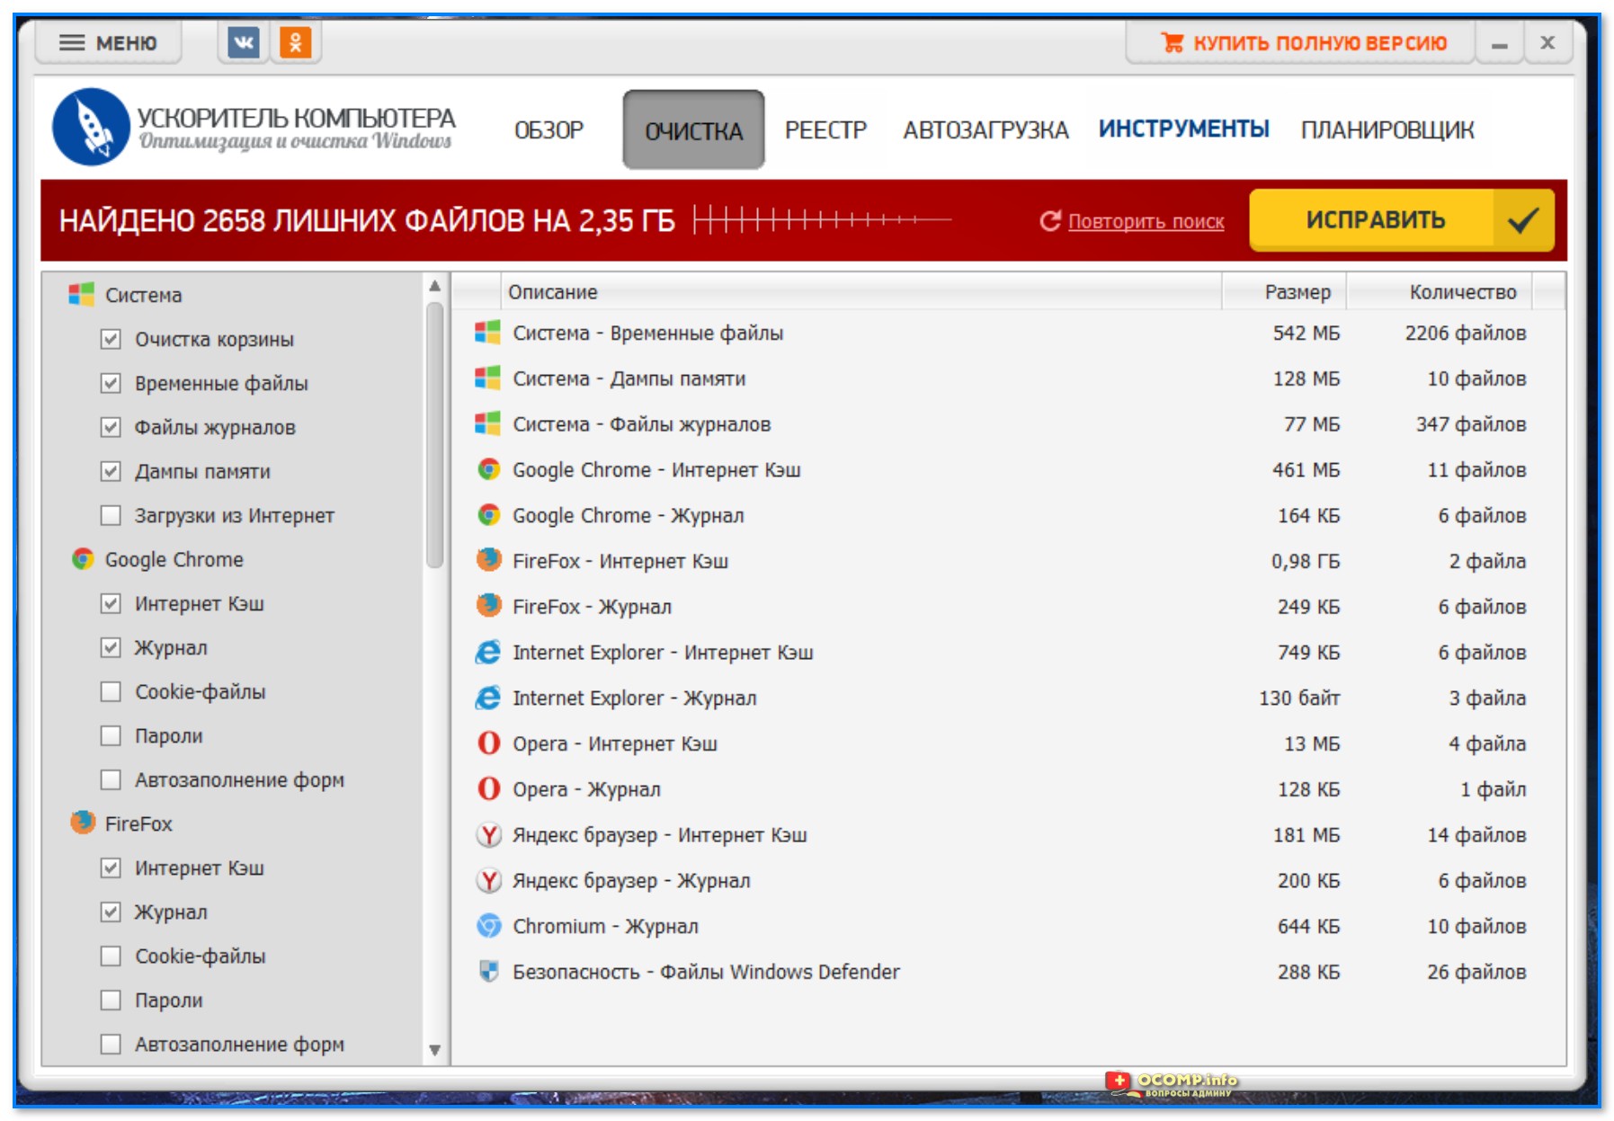Toggle FireFox Журнал checkbox
Viewport: 1614px width, 1121px height.
tap(111, 912)
